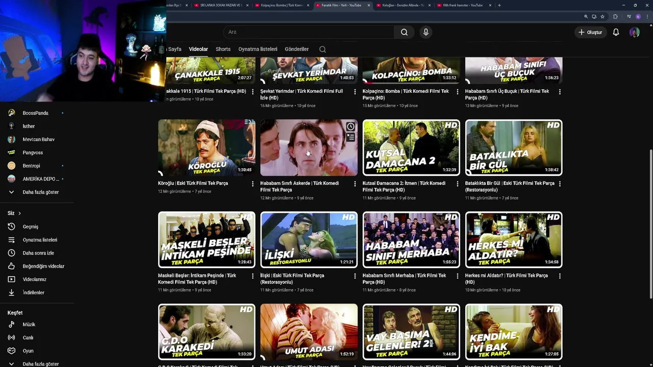
Task: Open a new browser tab
Action: [499, 5]
